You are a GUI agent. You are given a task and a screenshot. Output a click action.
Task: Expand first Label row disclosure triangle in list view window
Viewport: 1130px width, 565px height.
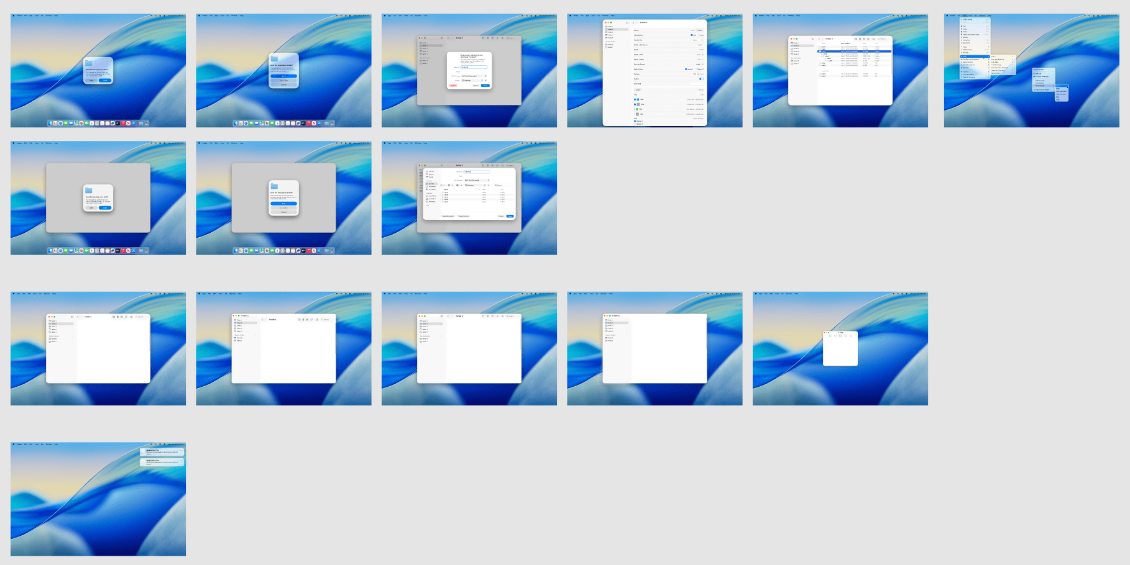pyautogui.click(x=818, y=47)
